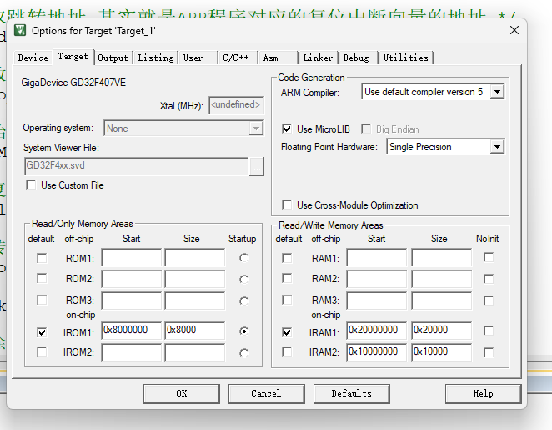Close the Options for Target dialog
This screenshot has width=552, height=430.
[x=514, y=30]
